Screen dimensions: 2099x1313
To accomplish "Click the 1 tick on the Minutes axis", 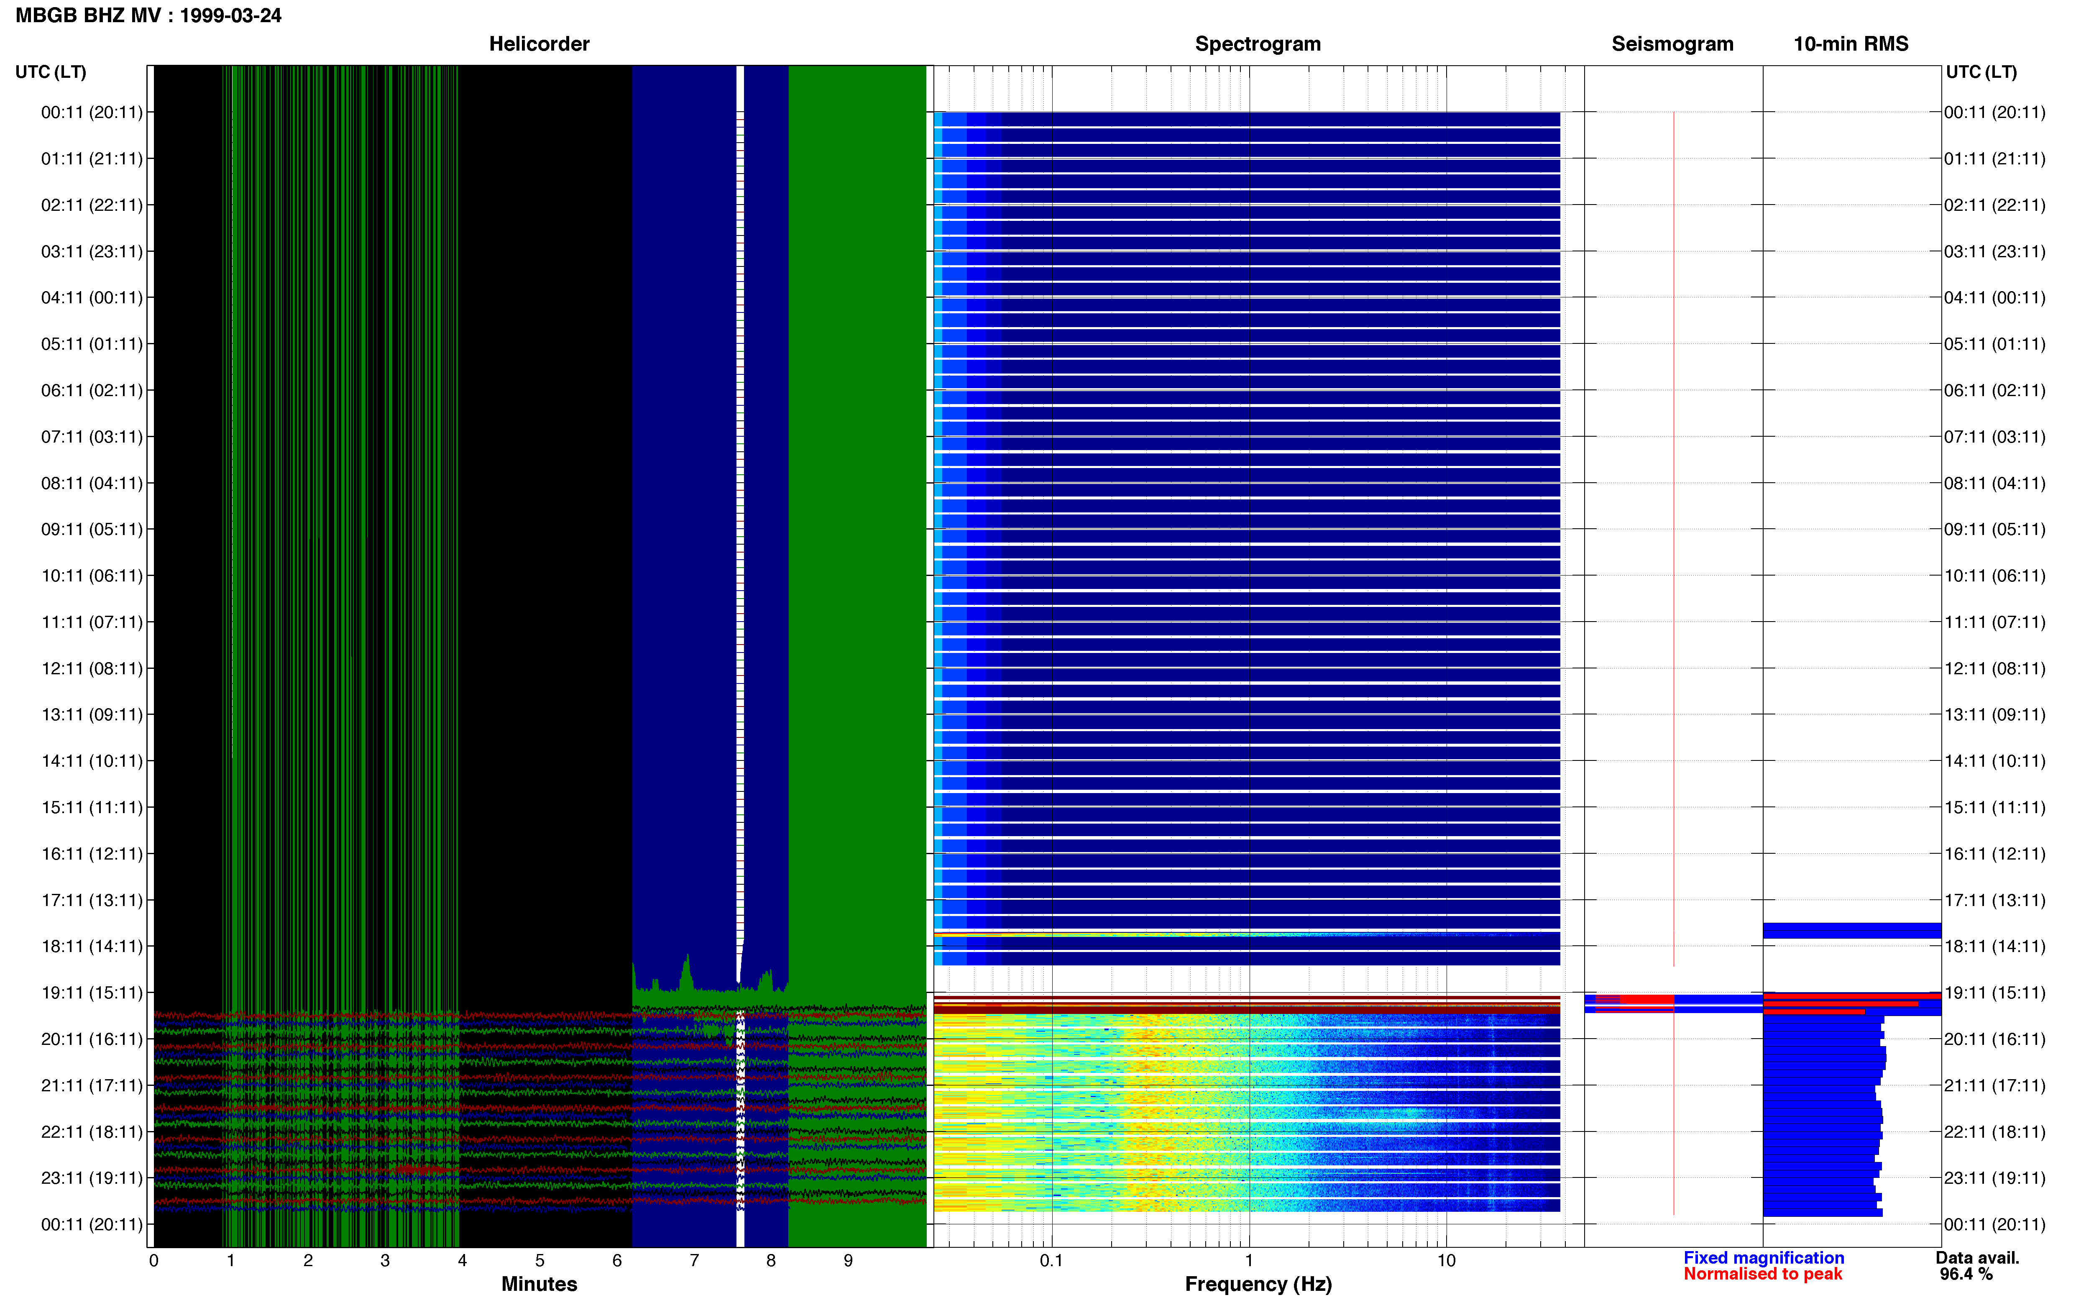I will point(231,1261).
